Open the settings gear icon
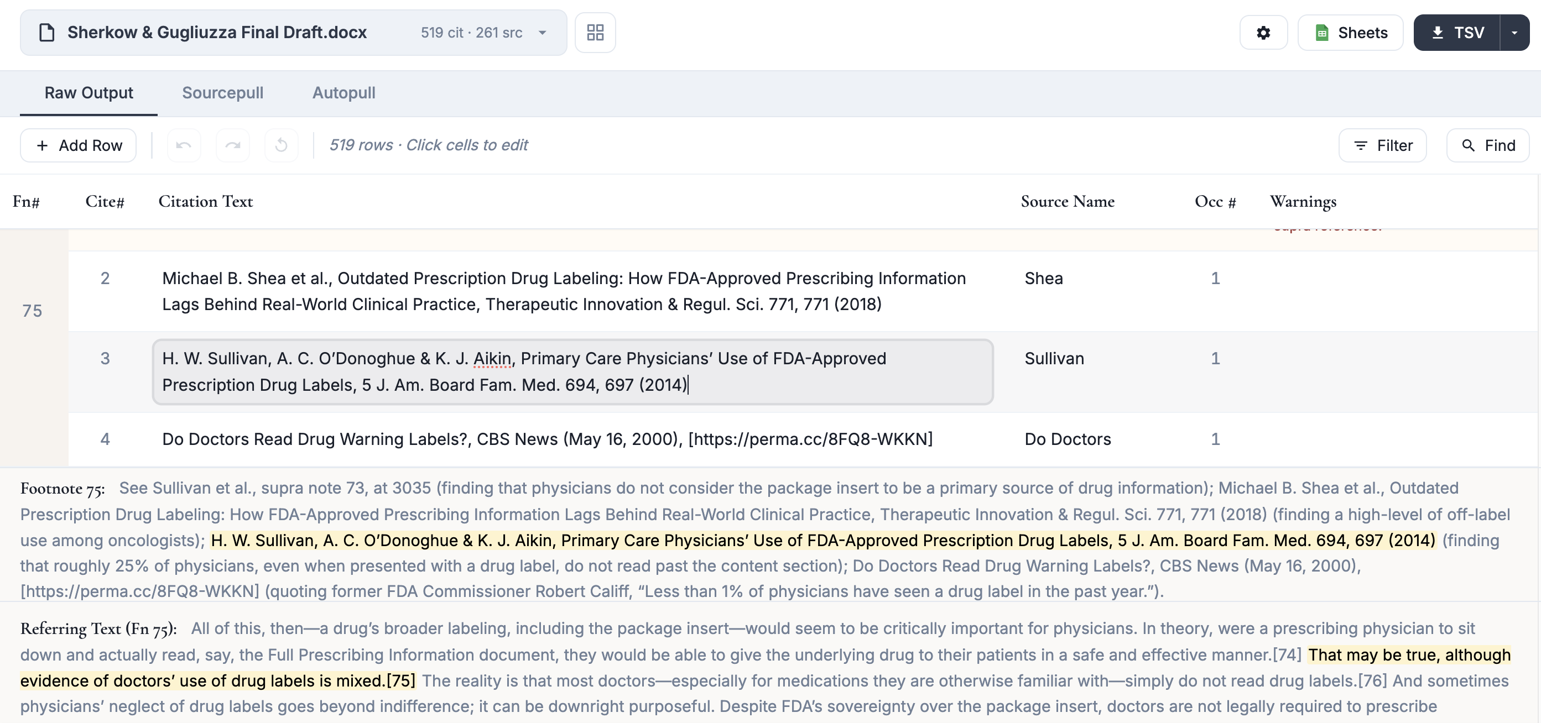 [1263, 32]
